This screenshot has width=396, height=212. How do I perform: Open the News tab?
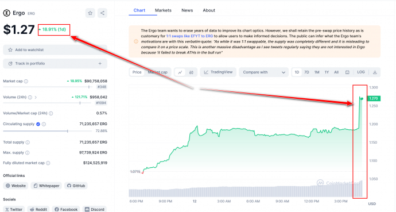point(187,10)
